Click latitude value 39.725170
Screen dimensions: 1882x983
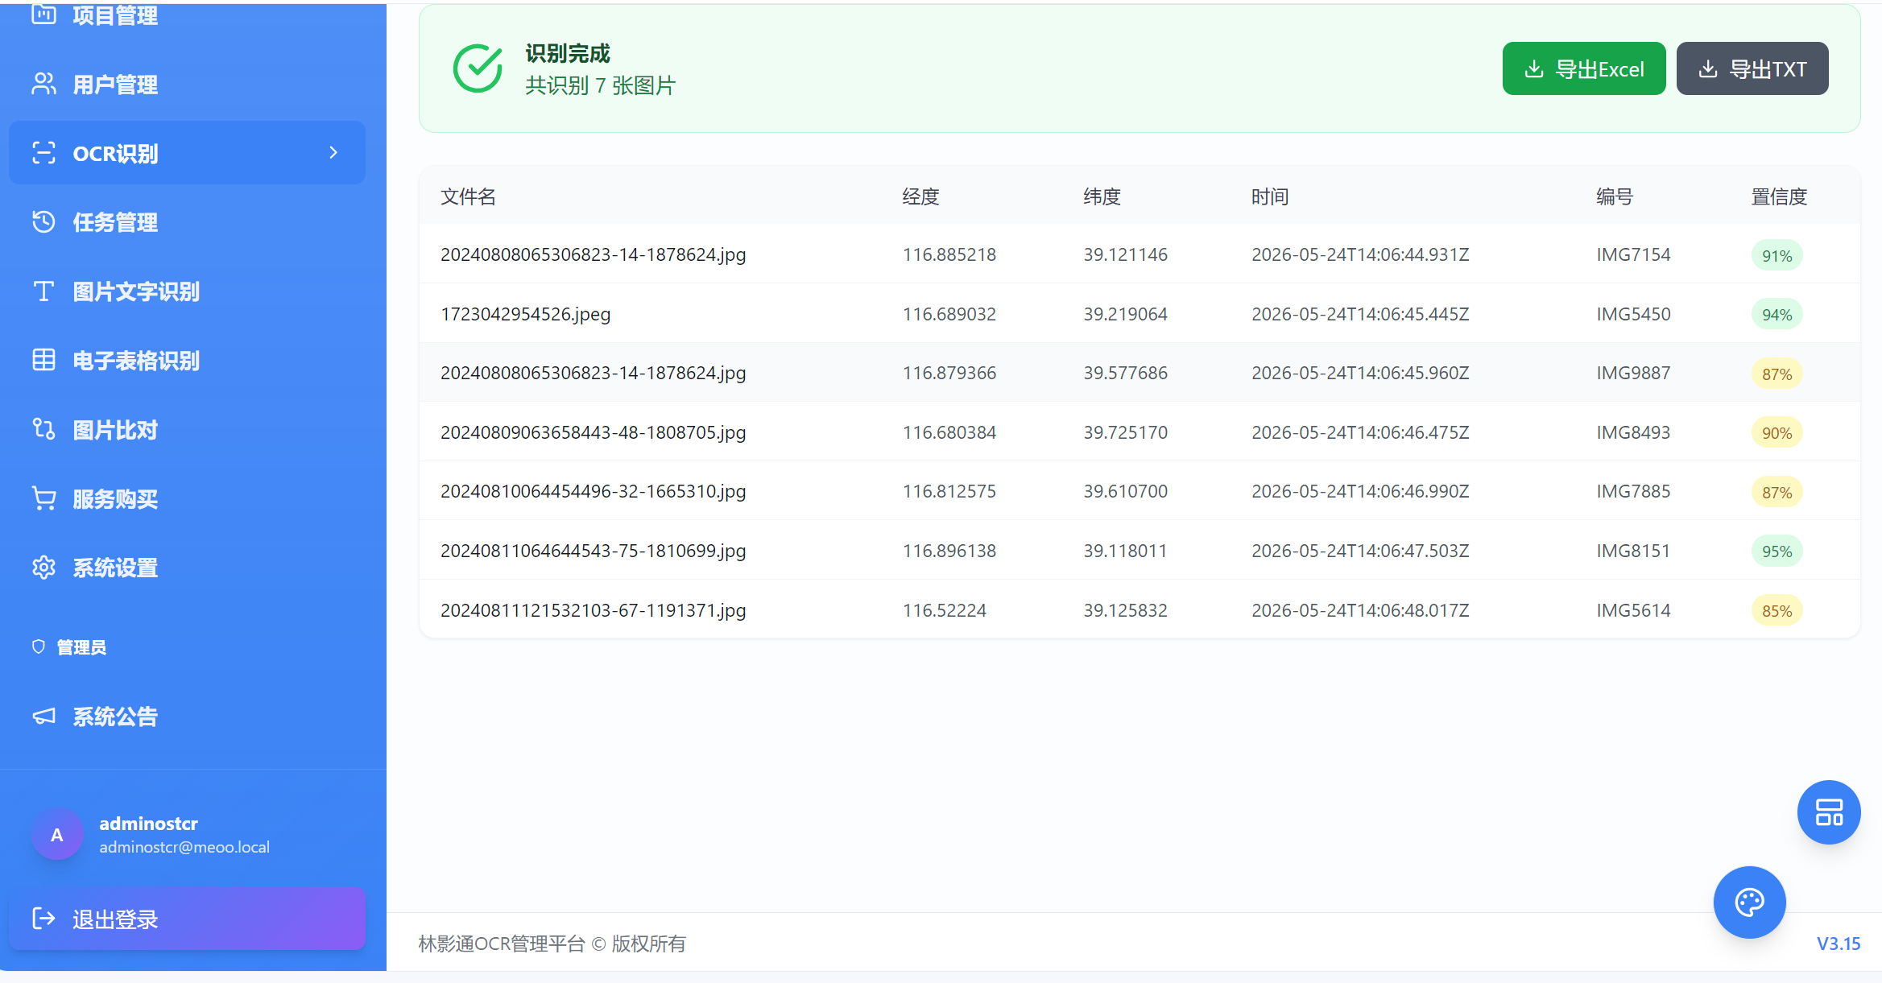pos(1125,432)
